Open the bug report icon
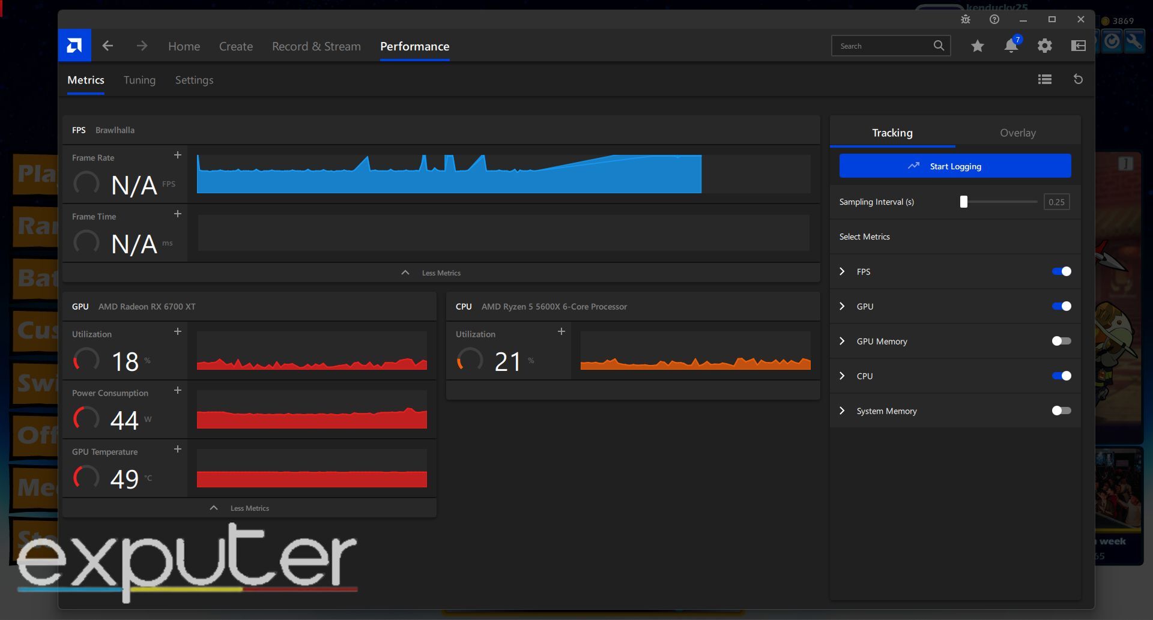The height and width of the screenshot is (620, 1153). [966, 19]
